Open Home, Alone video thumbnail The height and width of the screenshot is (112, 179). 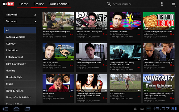click(58, 83)
